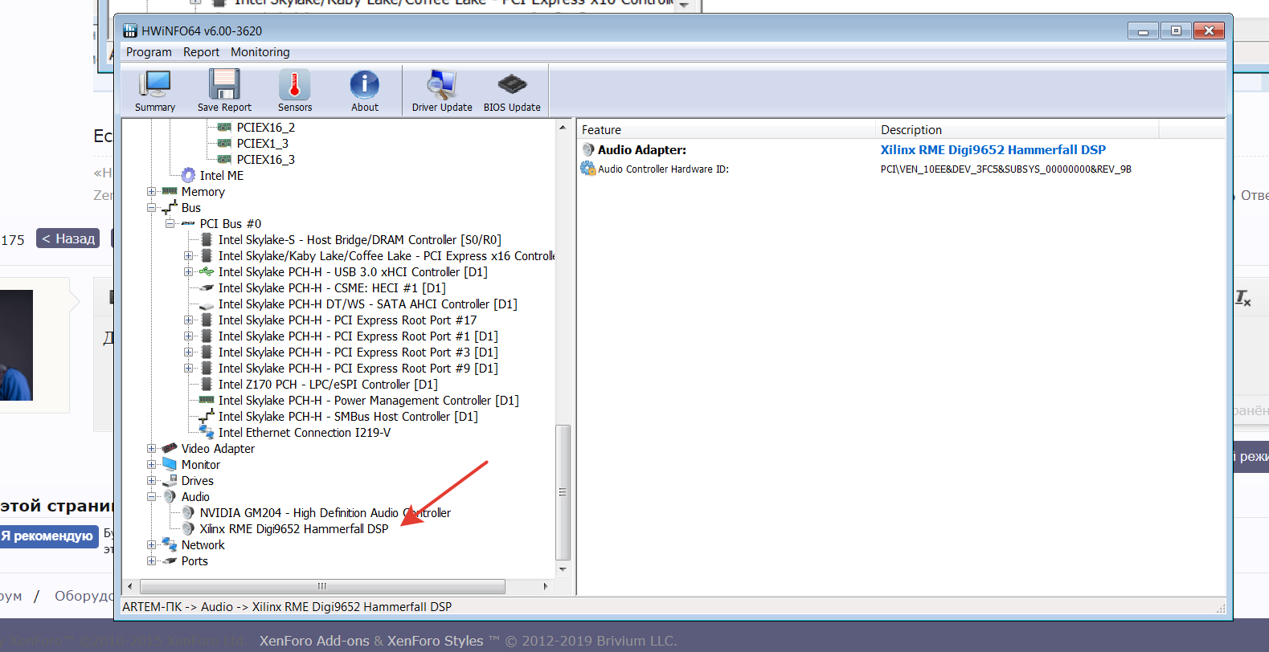Click the About info icon
1269x652 pixels.
[364, 84]
